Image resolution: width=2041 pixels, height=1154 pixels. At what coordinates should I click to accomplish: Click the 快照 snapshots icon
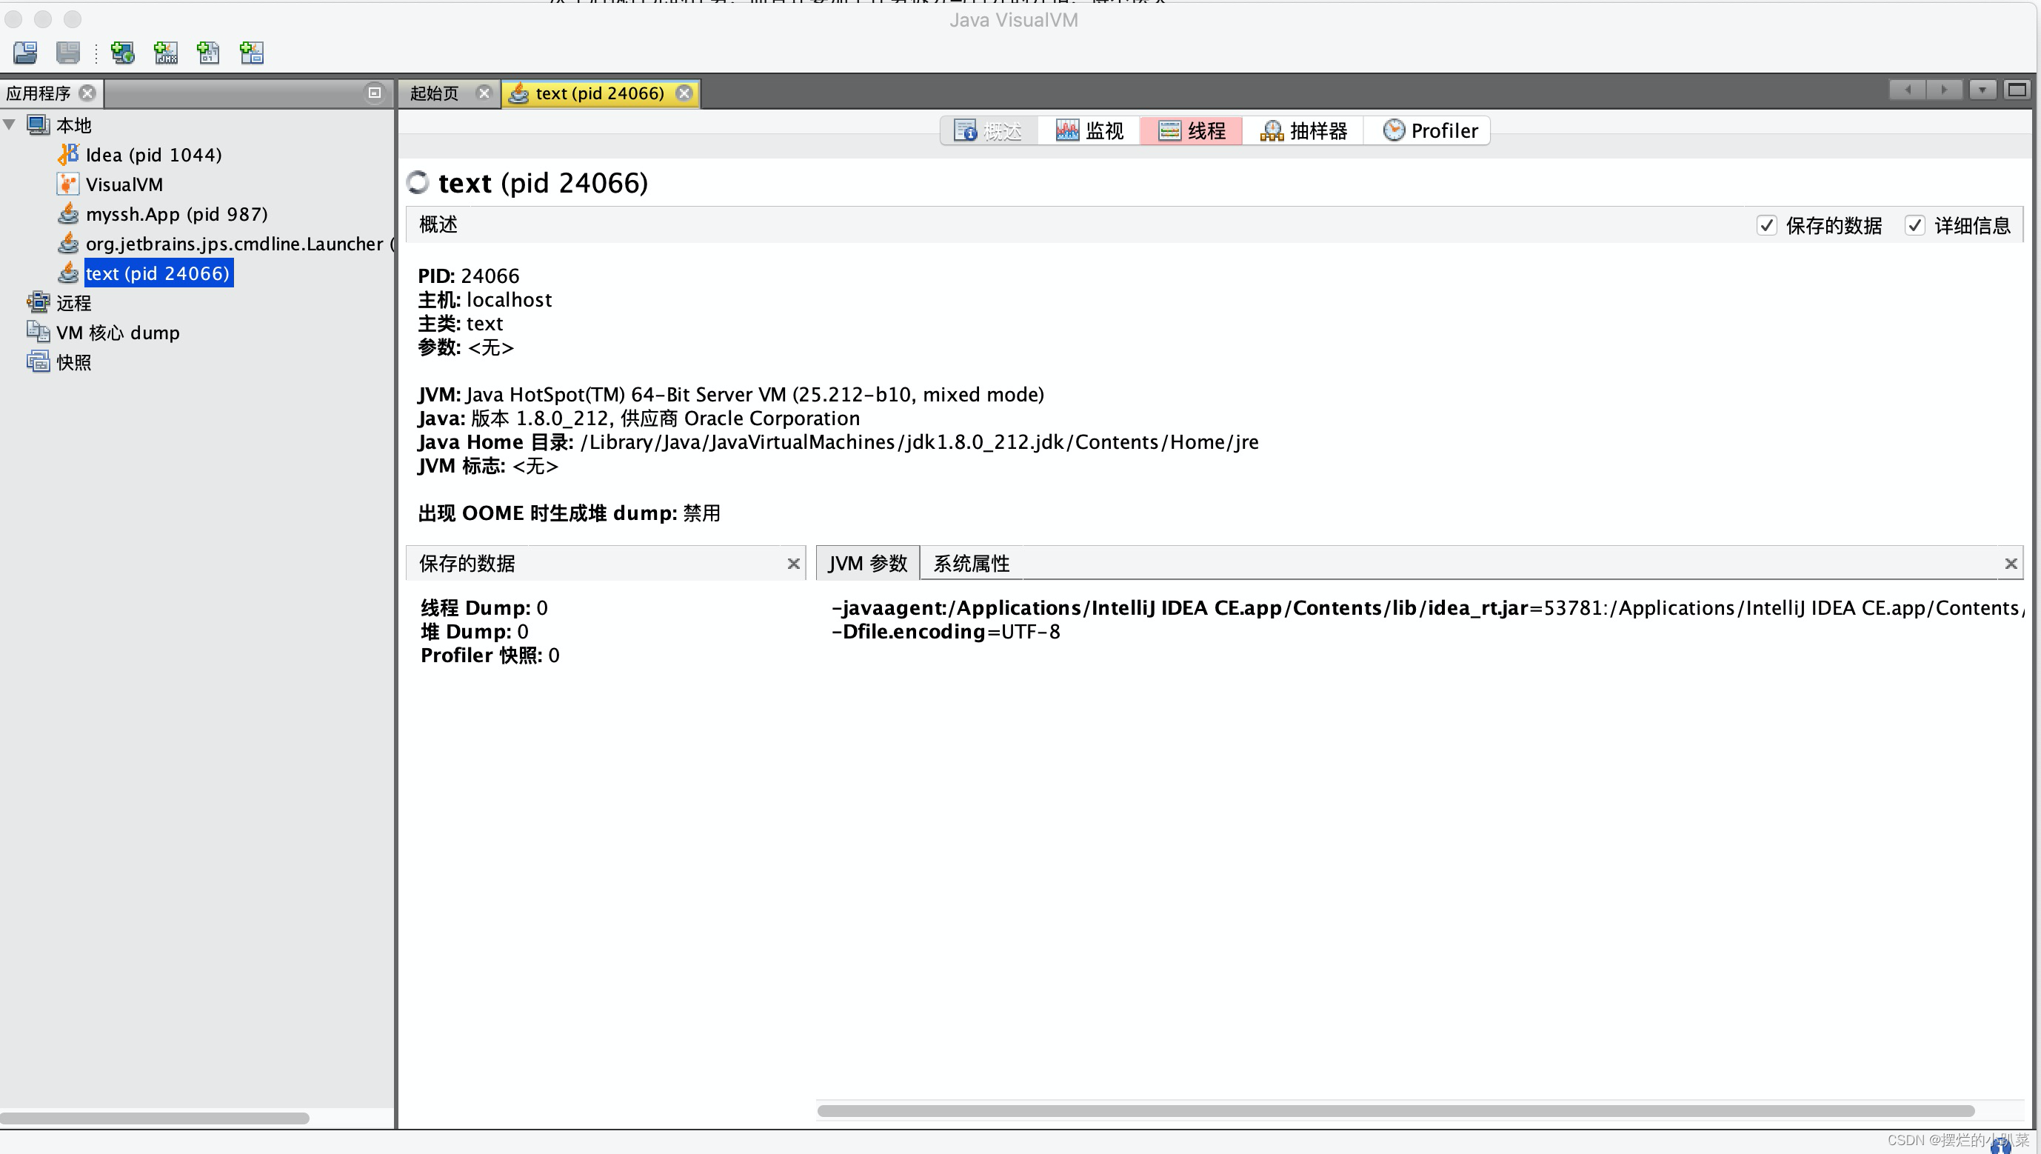(38, 361)
